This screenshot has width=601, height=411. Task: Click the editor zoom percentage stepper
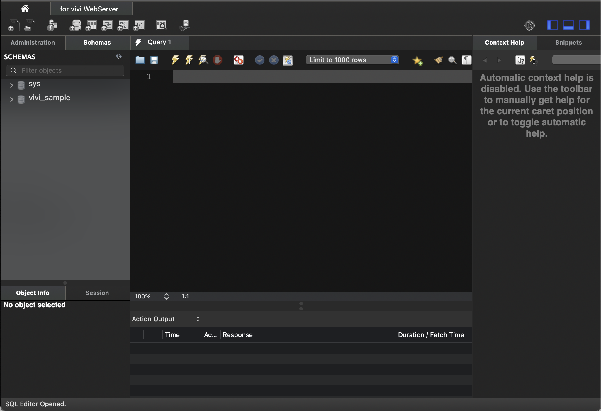tap(166, 296)
